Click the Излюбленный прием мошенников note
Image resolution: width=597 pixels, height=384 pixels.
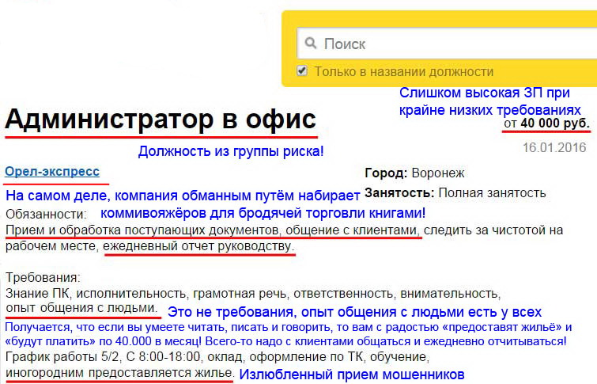click(x=352, y=374)
